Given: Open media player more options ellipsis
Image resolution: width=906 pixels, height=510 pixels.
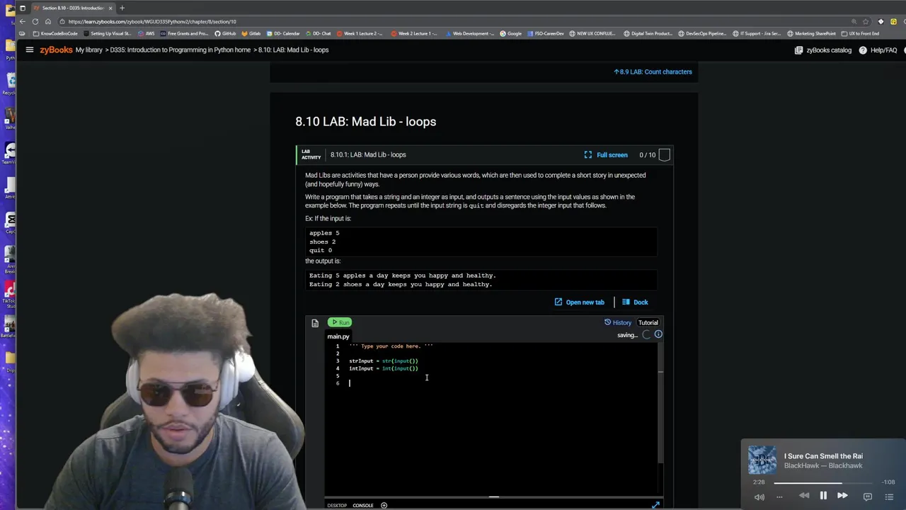Looking at the screenshot, I should (x=779, y=497).
